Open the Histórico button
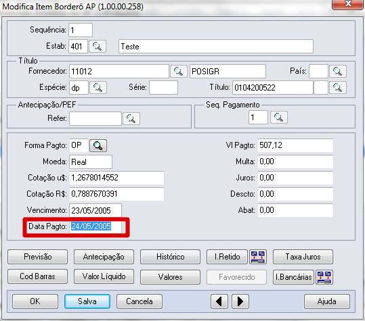 [x=170, y=257]
